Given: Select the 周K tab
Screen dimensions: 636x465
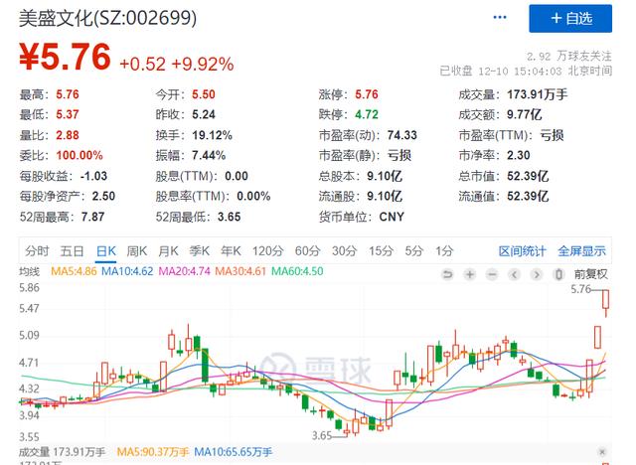Looking at the screenshot, I should [x=137, y=251].
